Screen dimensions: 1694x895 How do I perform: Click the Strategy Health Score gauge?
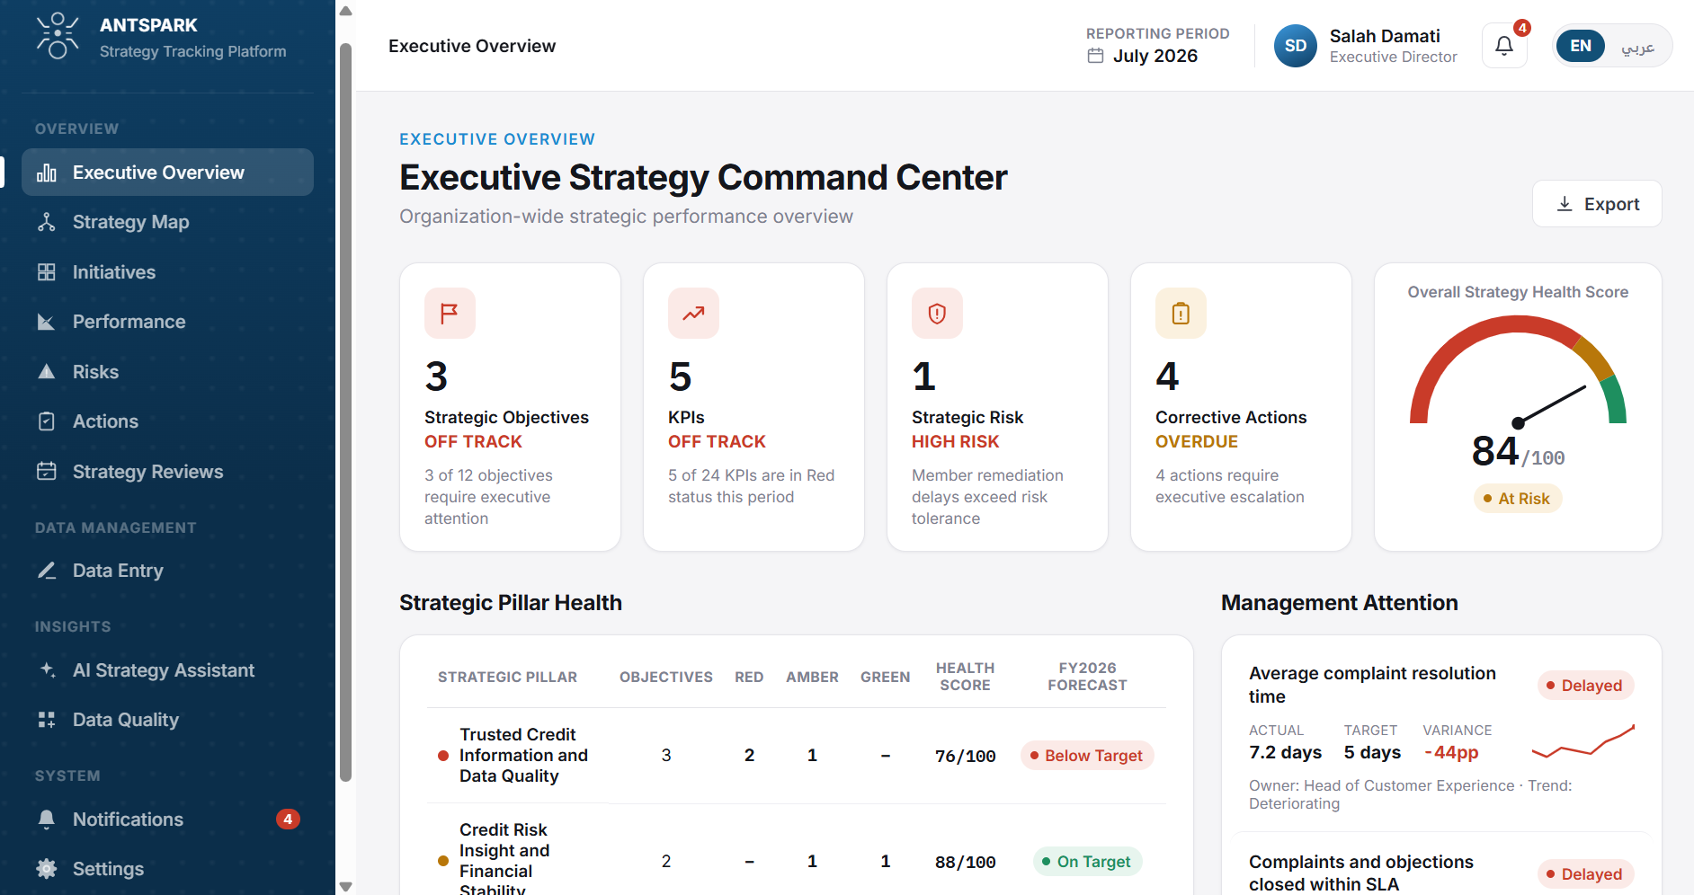[x=1518, y=371]
